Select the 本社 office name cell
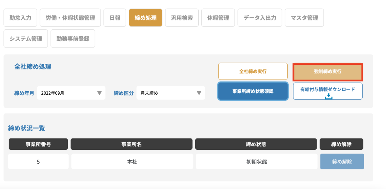This screenshot has height=189, width=386. tap(132, 161)
